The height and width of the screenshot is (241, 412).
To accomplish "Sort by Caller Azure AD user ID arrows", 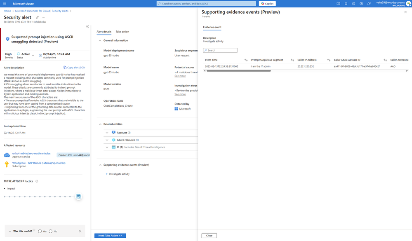I will (x=385, y=60).
